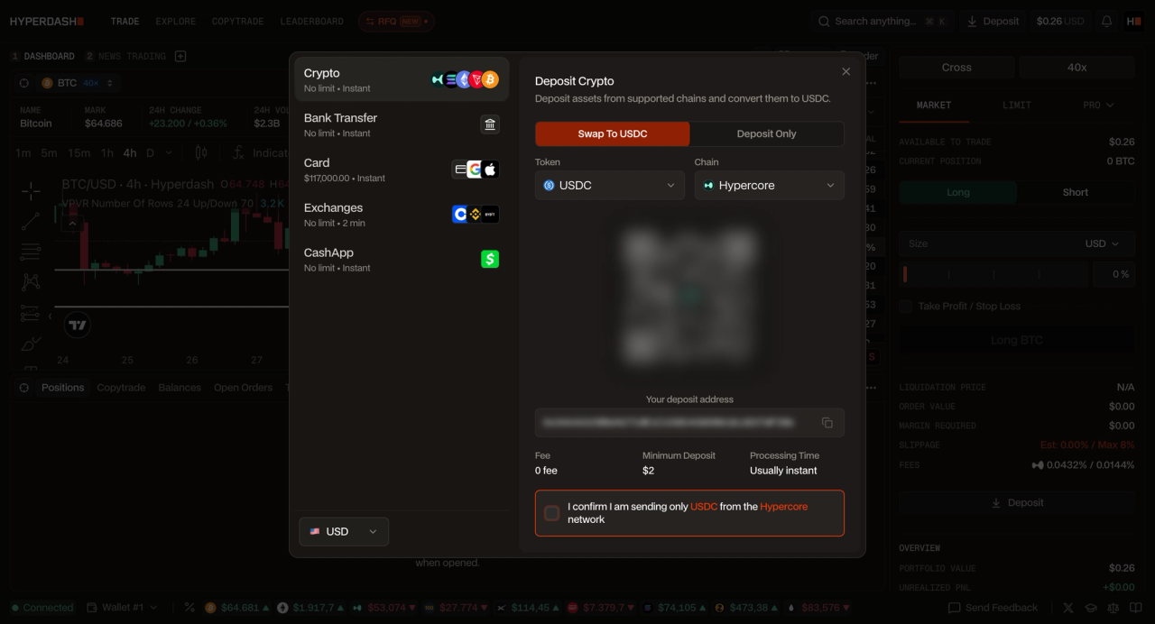The height and width of the screenshot is (624, 1155).
Task: Click the green Cash App dollar icon
Action: tap(490, 259)
